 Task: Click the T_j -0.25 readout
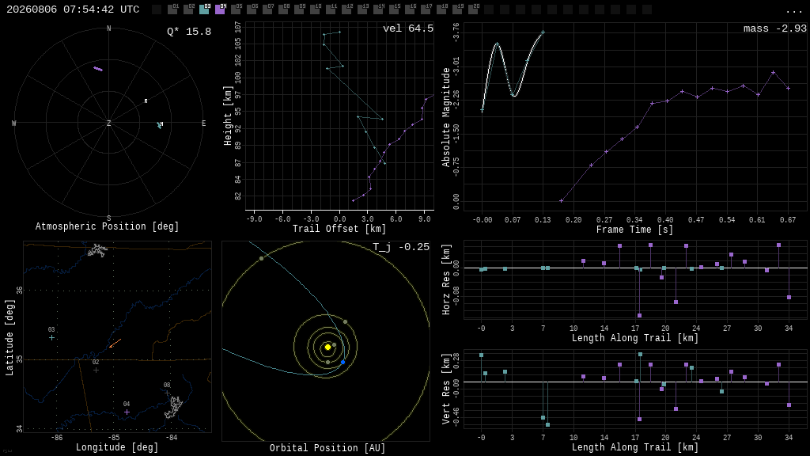pyautogui.click(x=401, y=247)
